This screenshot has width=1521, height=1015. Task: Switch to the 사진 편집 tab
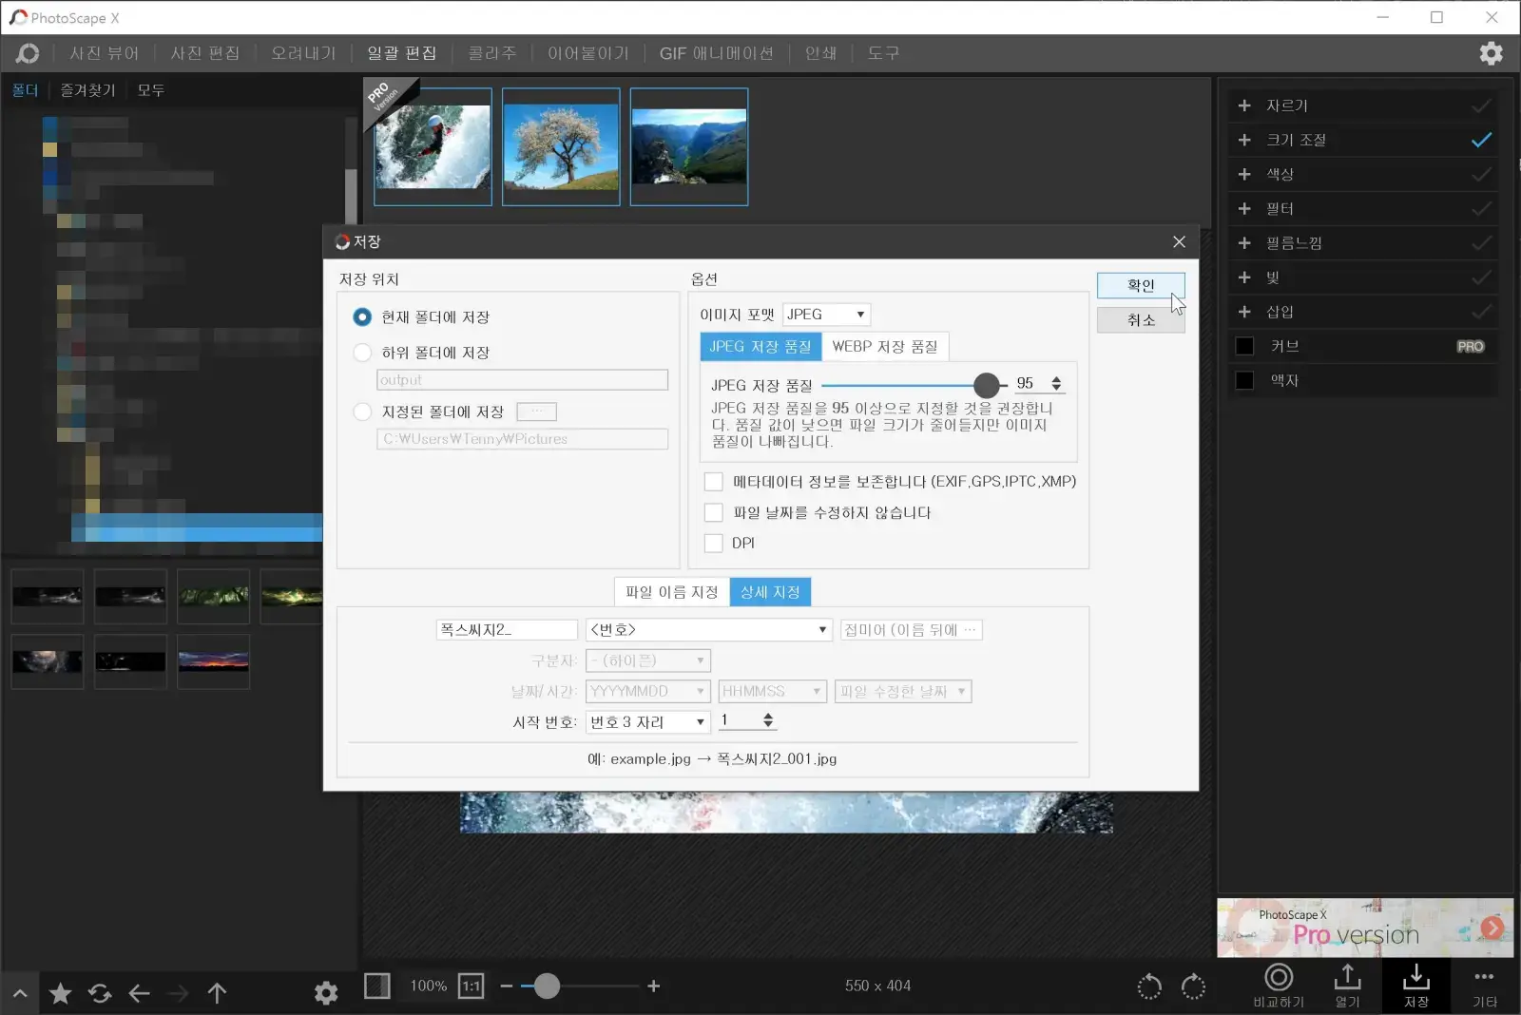pos(205,53)
